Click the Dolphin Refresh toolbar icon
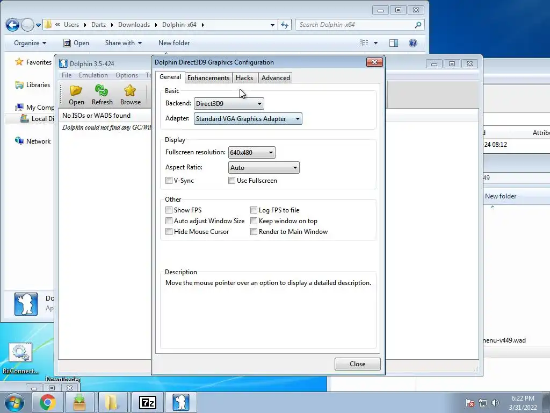Image resolution: width=550 pixels, height=413 pixels. coord(102,90)
